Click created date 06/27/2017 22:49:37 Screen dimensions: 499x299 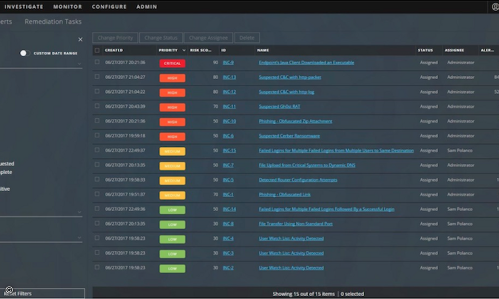125,151
